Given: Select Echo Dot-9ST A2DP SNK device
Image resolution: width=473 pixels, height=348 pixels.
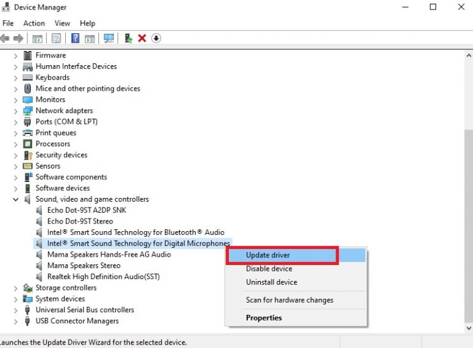Looking at the screenshot, I should point(86,210).
